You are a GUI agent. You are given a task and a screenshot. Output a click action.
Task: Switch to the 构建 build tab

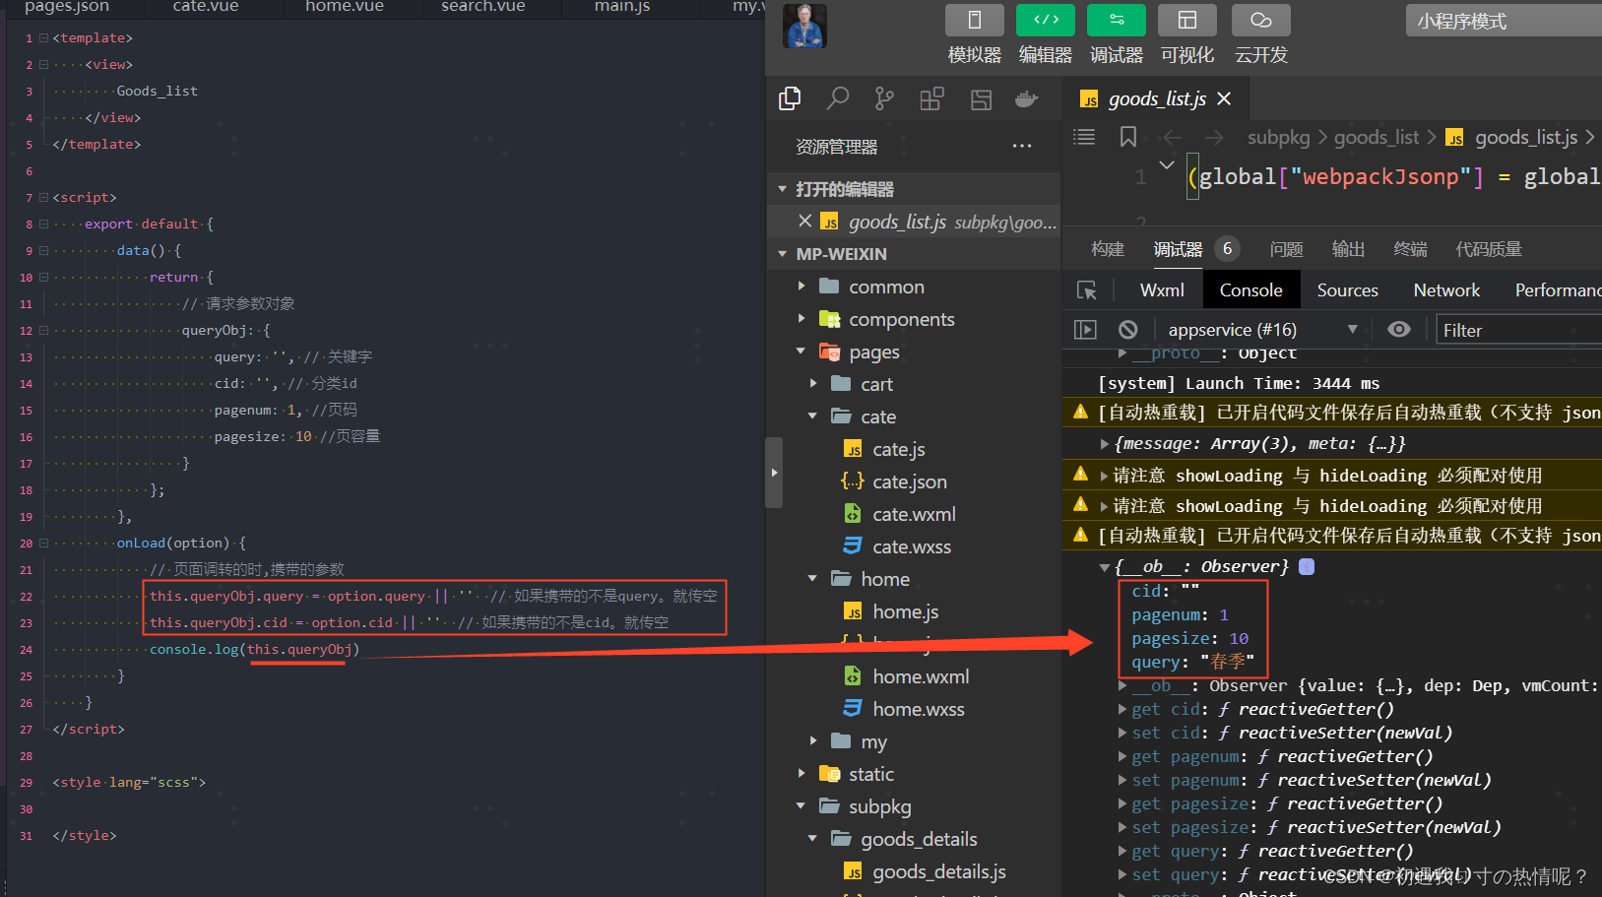(1108, 249)
